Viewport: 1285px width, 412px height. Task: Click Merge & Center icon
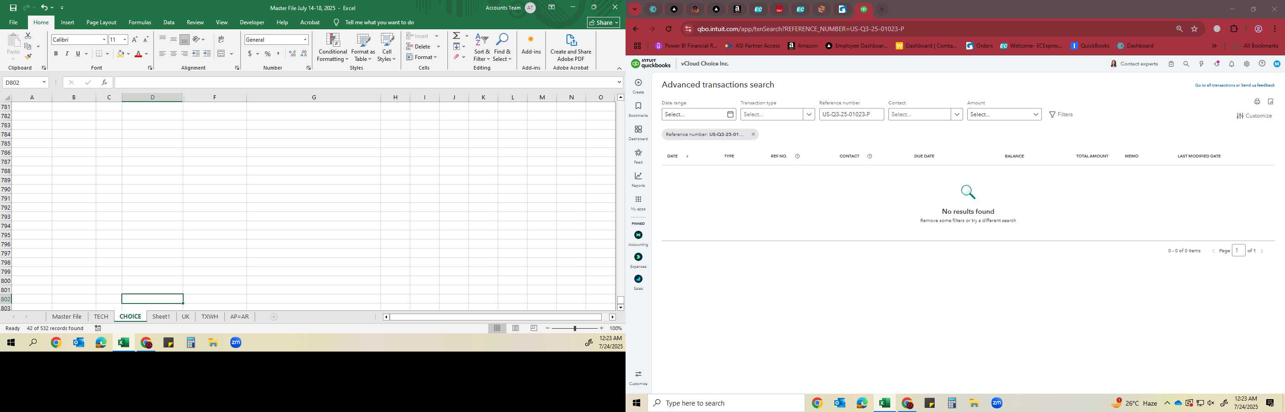(222, 54)
